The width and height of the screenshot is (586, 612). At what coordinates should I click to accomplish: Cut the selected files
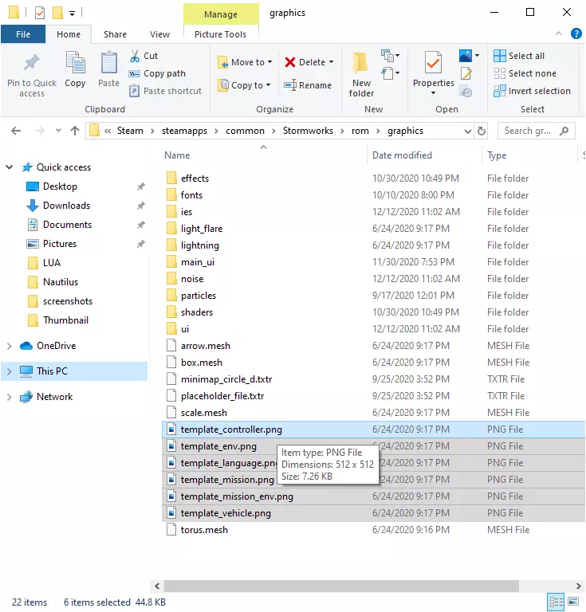[144, 56]
